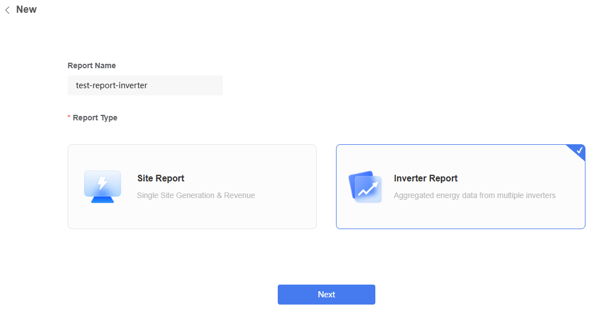Click the 'Inverter Report' title text
Viewport: 601px width, 309px height.
[x=425, y=178]
